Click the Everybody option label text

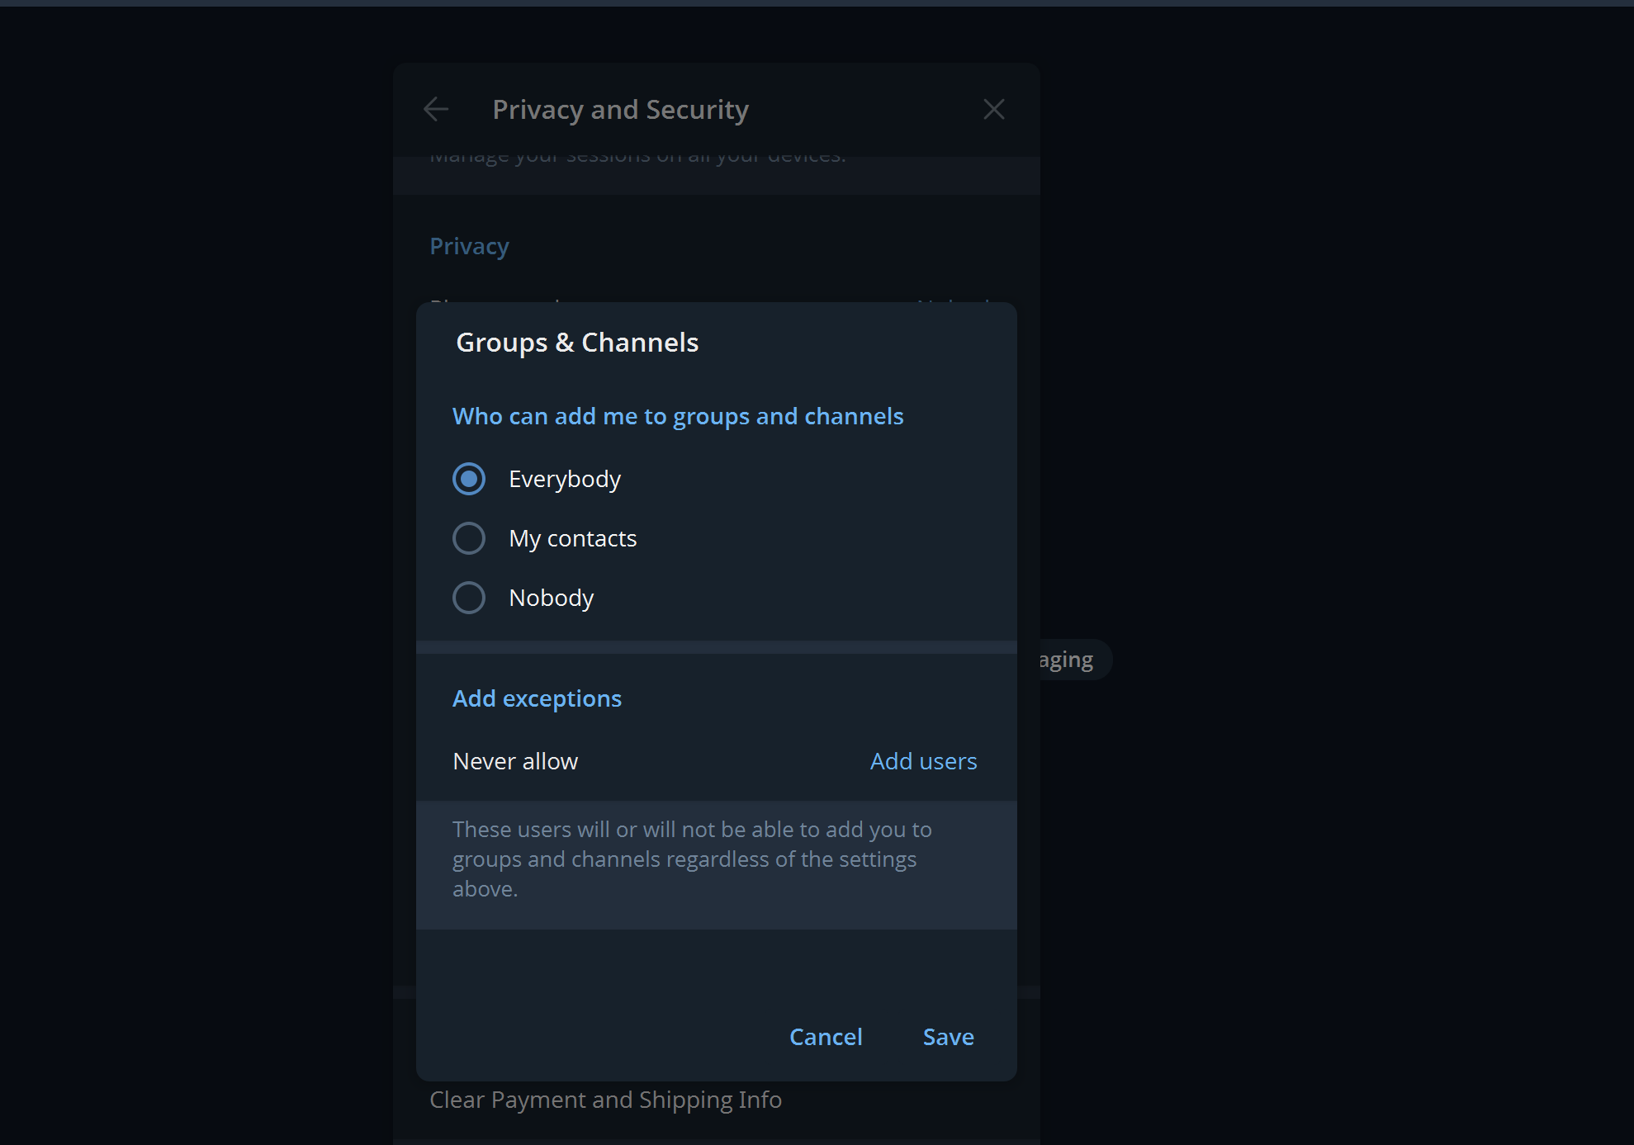[565, 479]
